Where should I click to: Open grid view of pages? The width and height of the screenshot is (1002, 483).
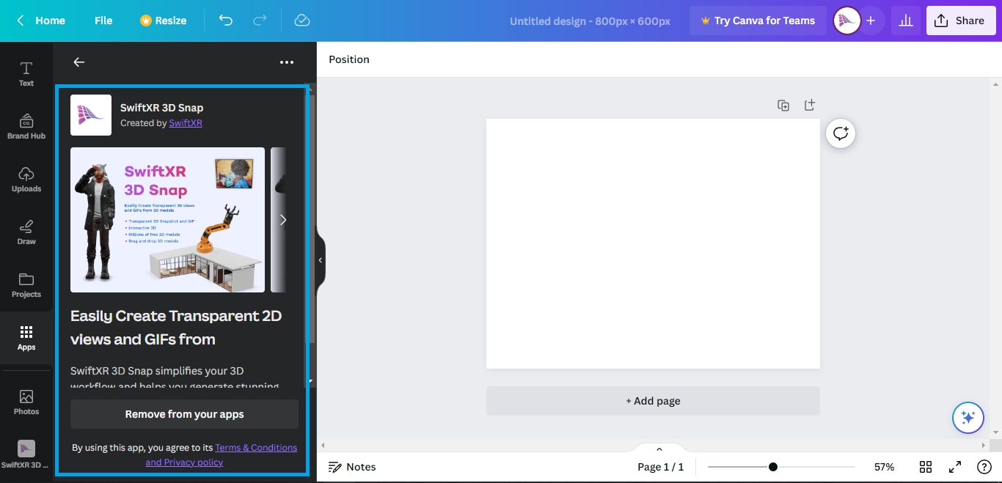click(x=926, y=467)
